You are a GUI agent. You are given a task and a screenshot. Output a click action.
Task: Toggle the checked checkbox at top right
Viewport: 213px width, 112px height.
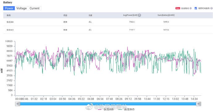(196, 8)
